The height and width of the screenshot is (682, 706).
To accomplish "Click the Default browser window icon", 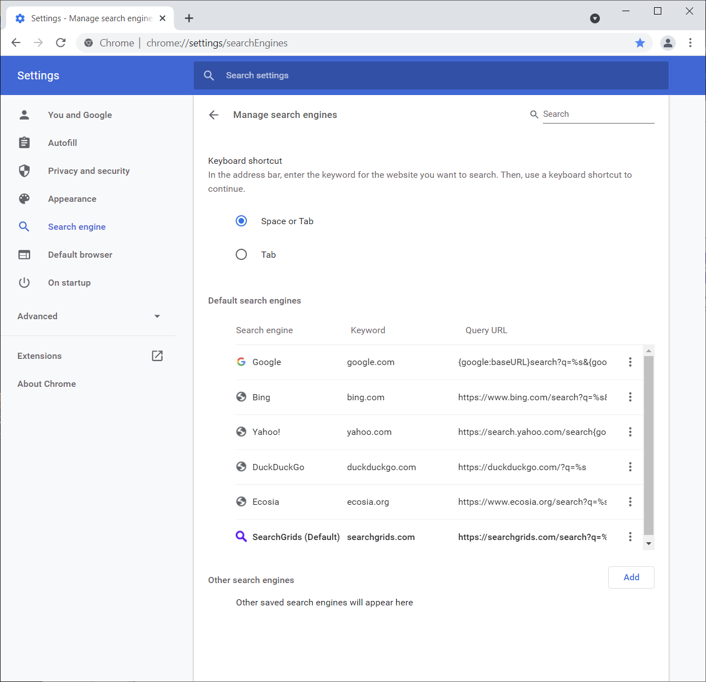I will coord(24,254).
